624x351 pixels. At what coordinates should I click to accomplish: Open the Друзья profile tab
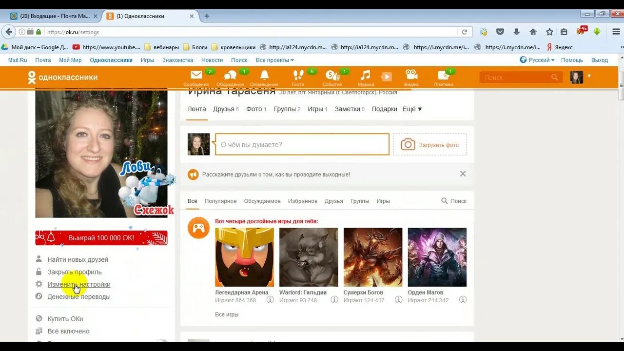click(x=226, y=109)
